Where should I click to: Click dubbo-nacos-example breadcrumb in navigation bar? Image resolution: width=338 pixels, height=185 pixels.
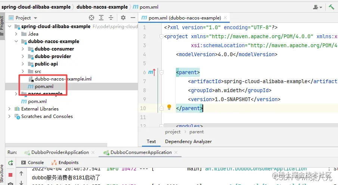point(102,7)
